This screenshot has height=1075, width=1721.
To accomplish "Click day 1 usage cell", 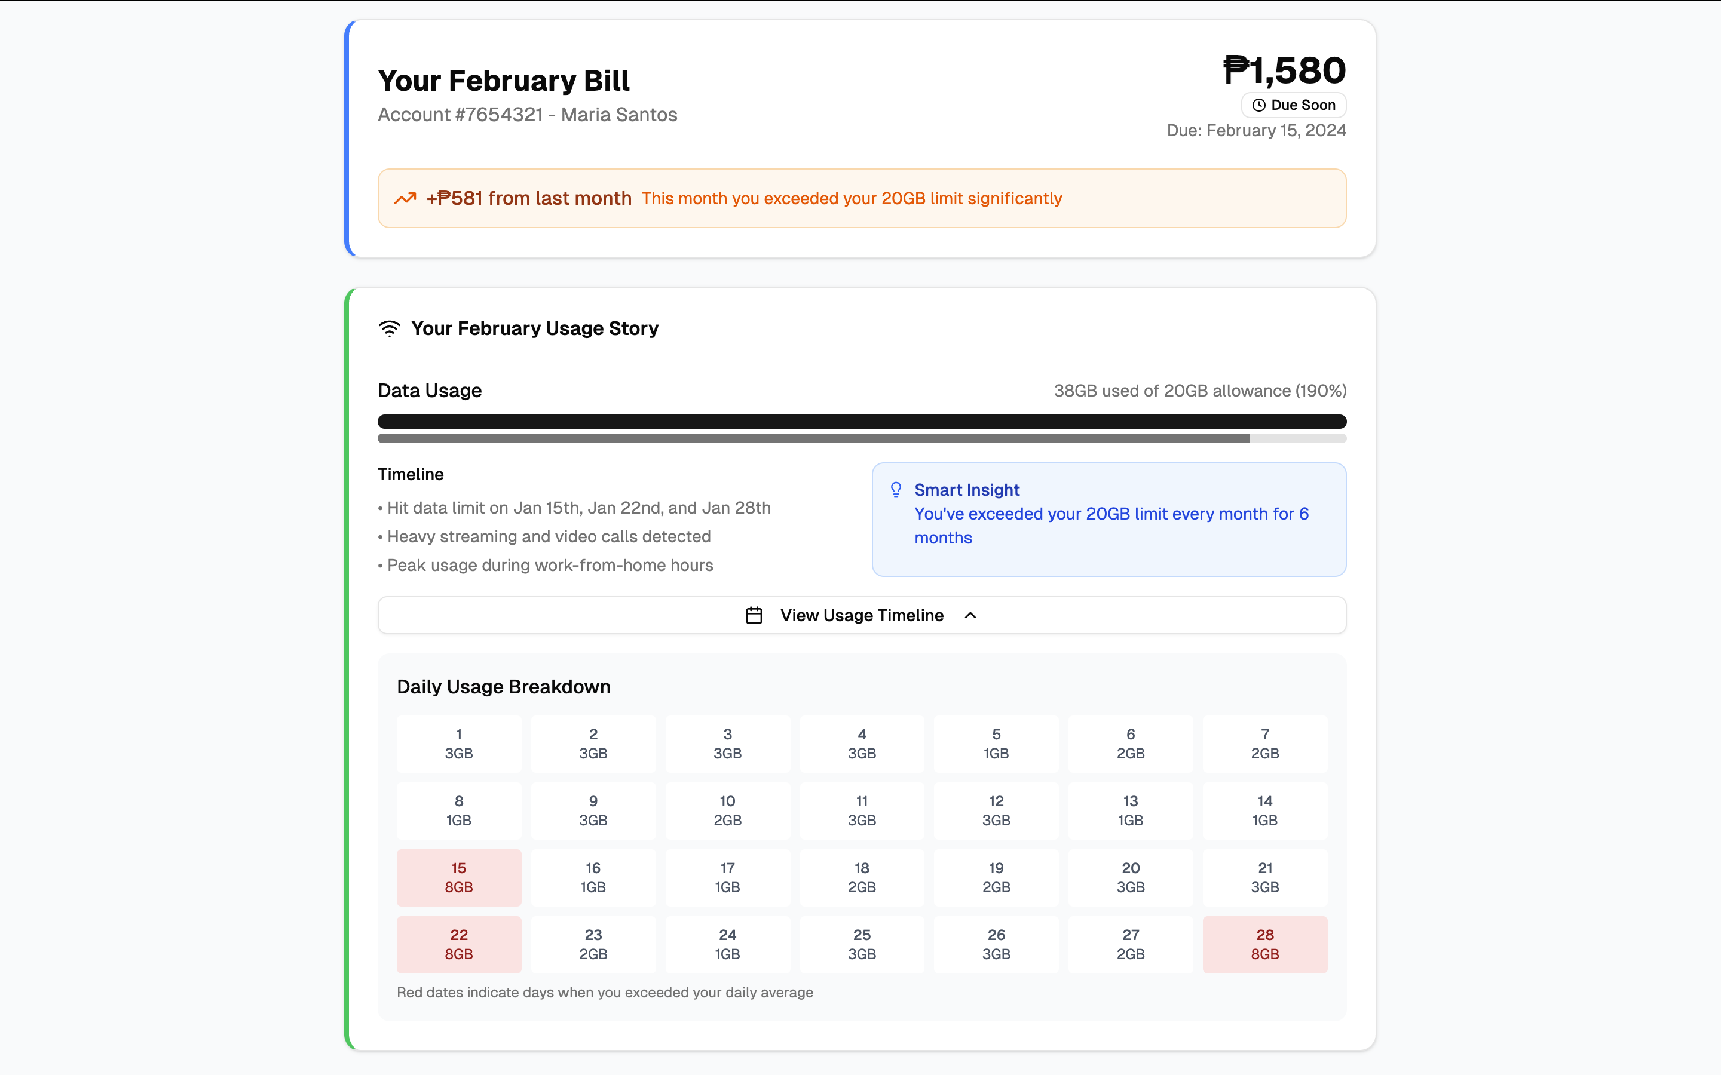I will tap(459, 744).
